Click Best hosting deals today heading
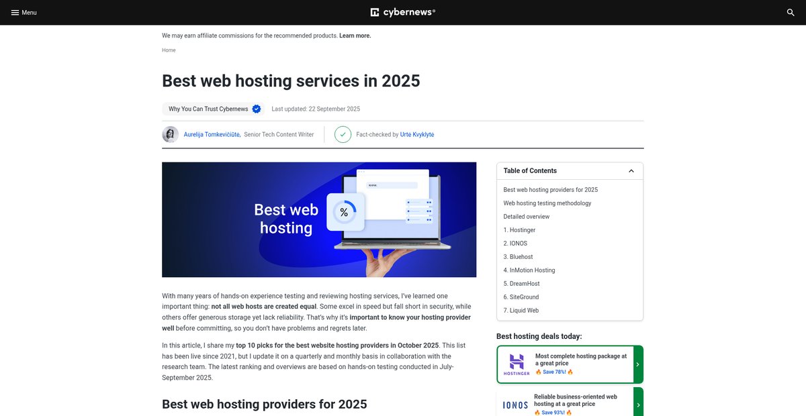 click(x=539, y=336)
